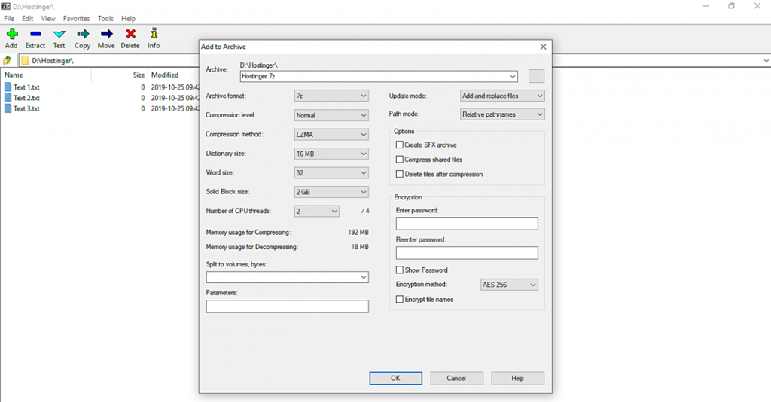Click the yellow Info toolbar icon

(154, 34)
